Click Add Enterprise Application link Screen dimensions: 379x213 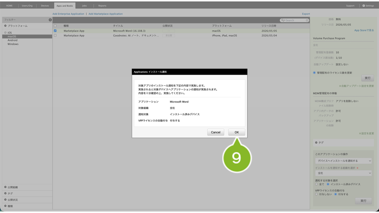tap(68, 14)
